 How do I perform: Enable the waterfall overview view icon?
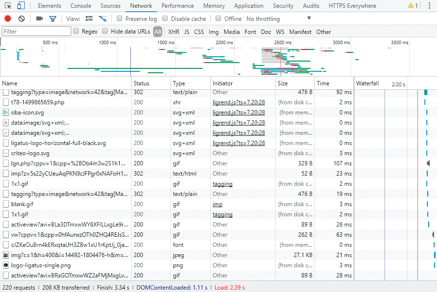pyautogui.click(x=102, y=18)
